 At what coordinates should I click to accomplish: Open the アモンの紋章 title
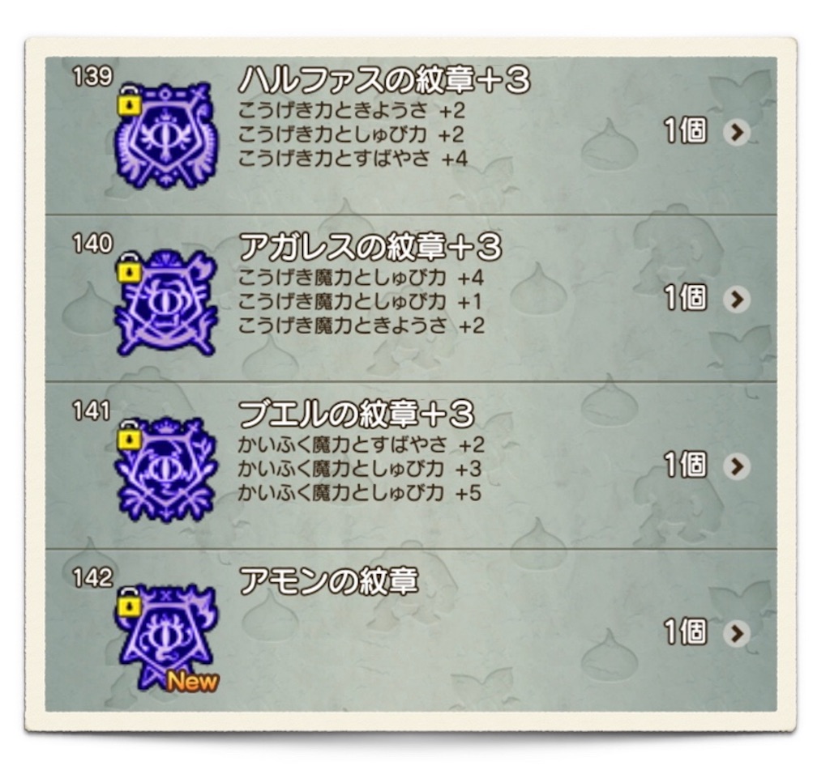(329, 581)
